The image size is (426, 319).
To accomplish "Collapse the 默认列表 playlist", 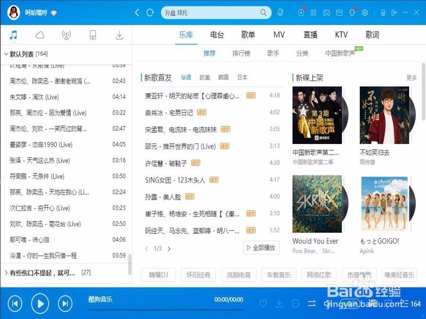I will [x=6, y=54].
